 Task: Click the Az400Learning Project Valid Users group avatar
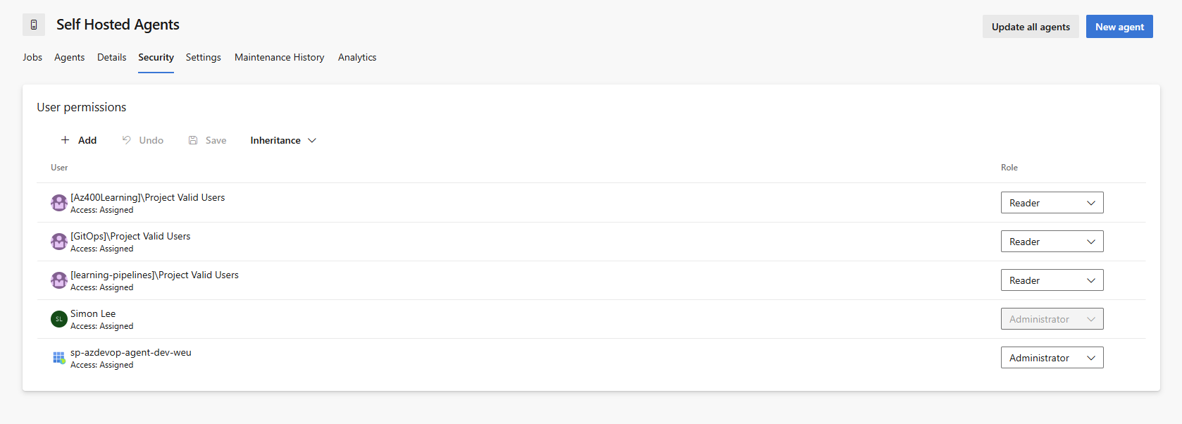pyautogui.click(x=59, y=203)
